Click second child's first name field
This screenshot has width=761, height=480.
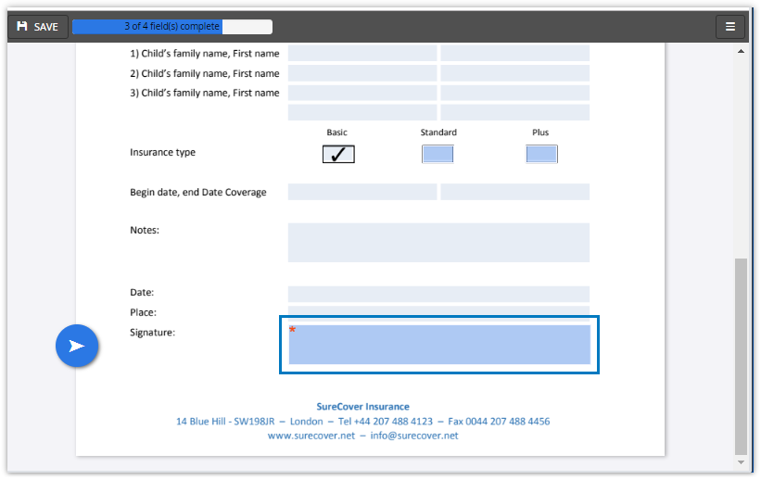[x=514, y=73]
